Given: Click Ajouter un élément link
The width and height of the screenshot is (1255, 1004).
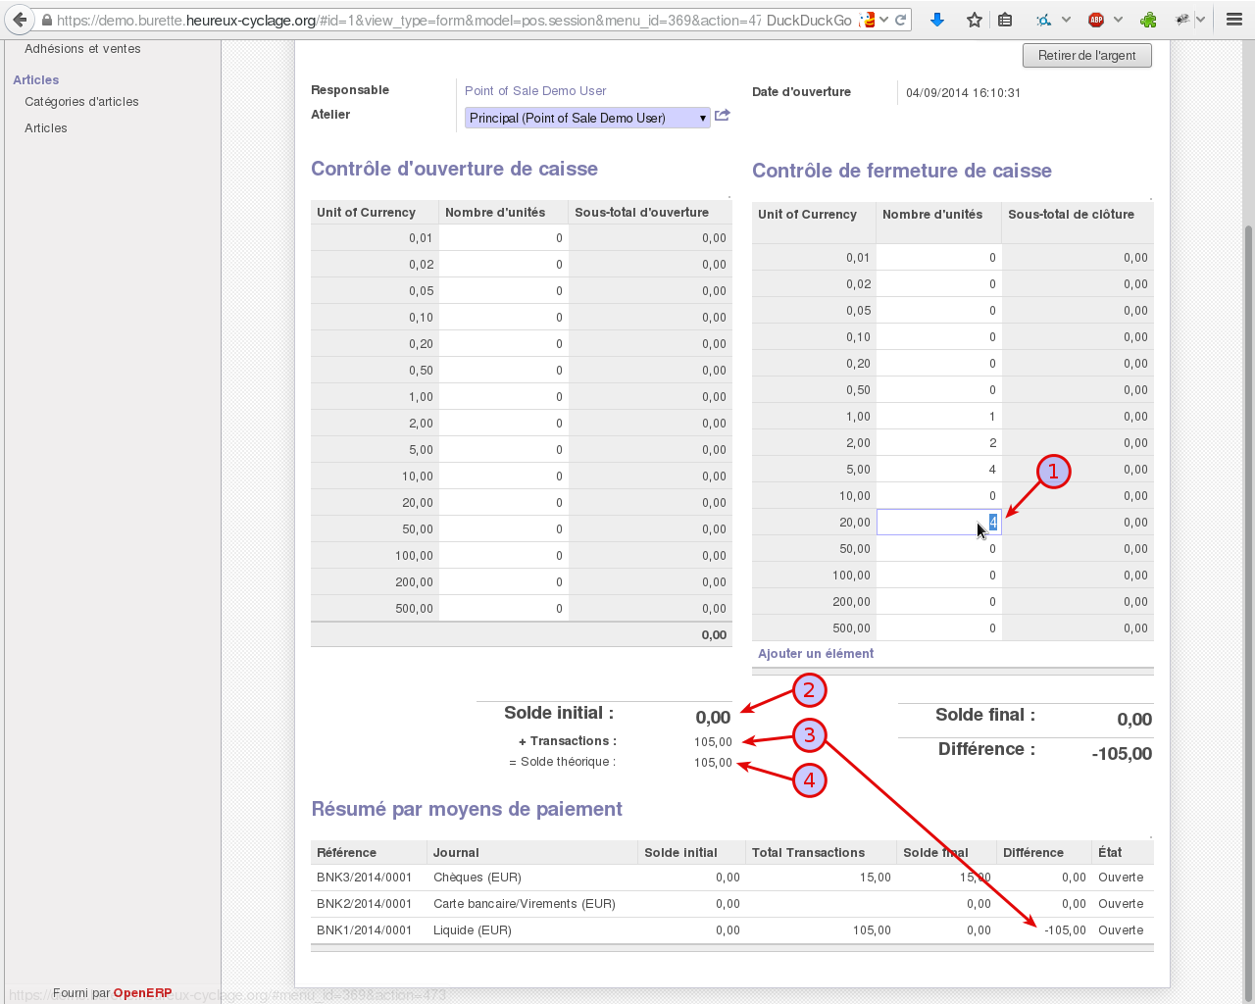Looking at the screenshot, I should click(816, 654).
